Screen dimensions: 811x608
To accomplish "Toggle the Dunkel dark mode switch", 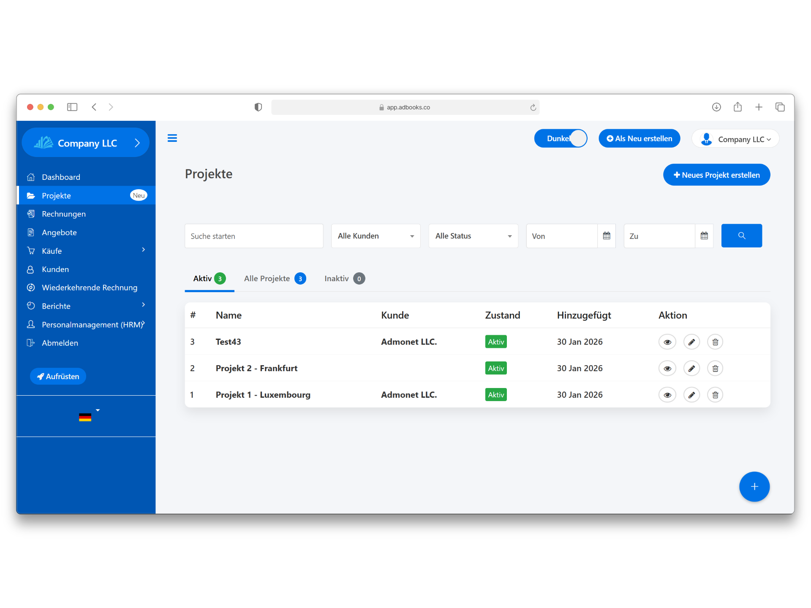I will [x=561, y=138].
